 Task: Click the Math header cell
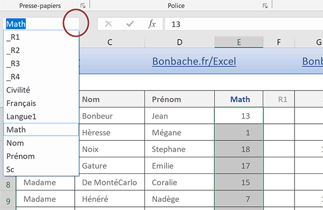pyautogui.click(x=238, y=99)
